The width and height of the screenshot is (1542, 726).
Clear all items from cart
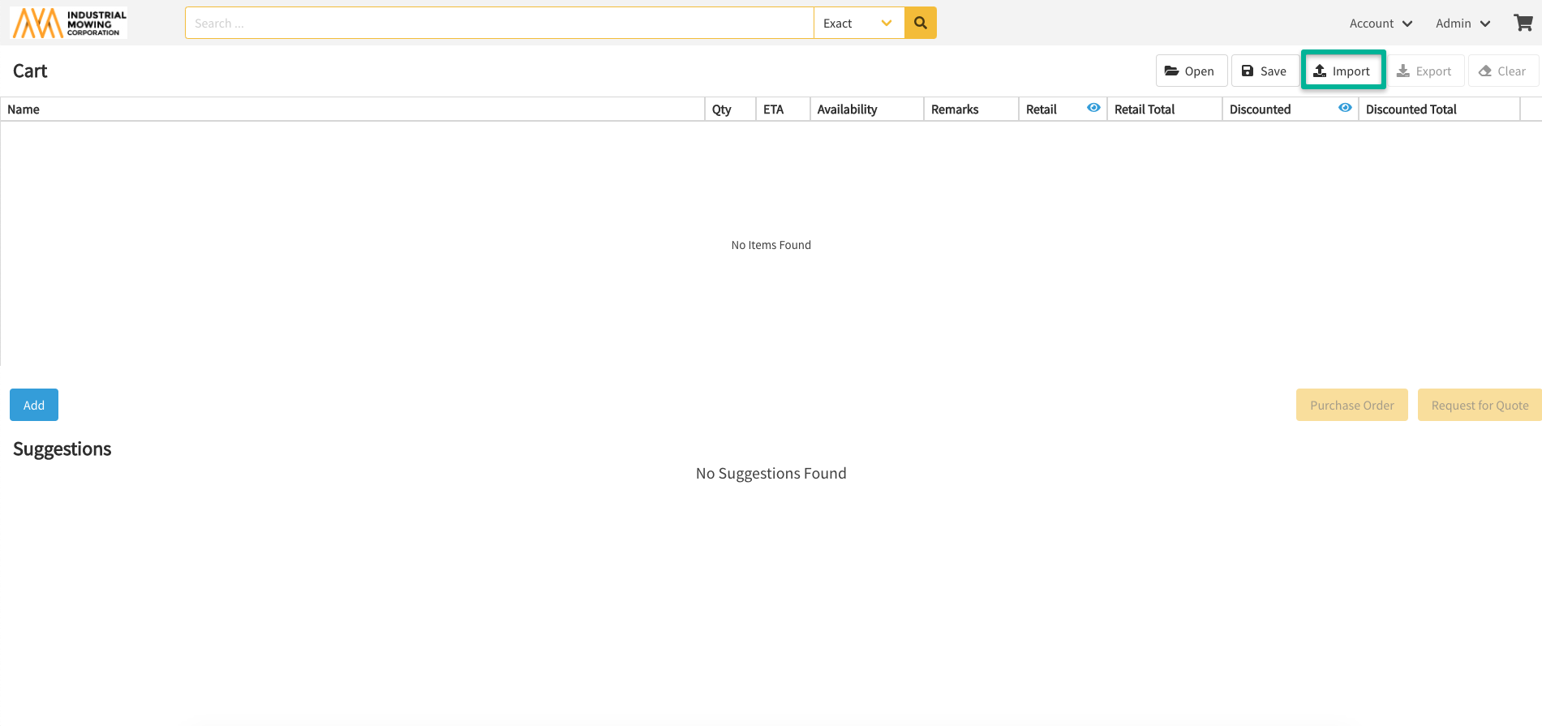tap(1502, 71)
